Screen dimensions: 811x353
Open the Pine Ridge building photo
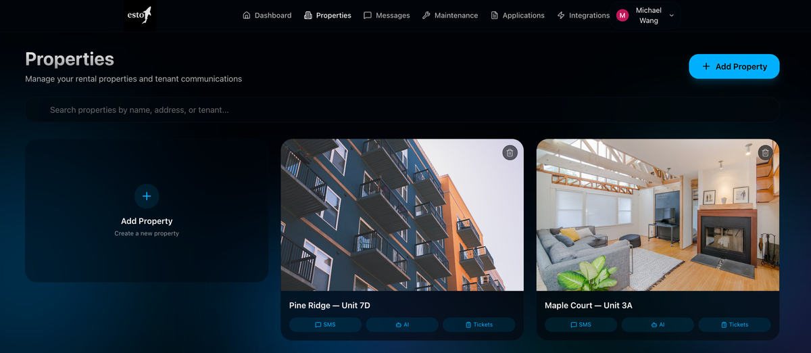[402, 215]
